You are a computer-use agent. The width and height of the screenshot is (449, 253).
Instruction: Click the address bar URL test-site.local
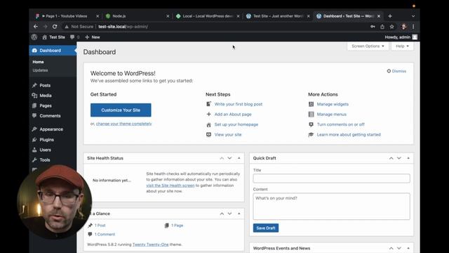[123, 27]
